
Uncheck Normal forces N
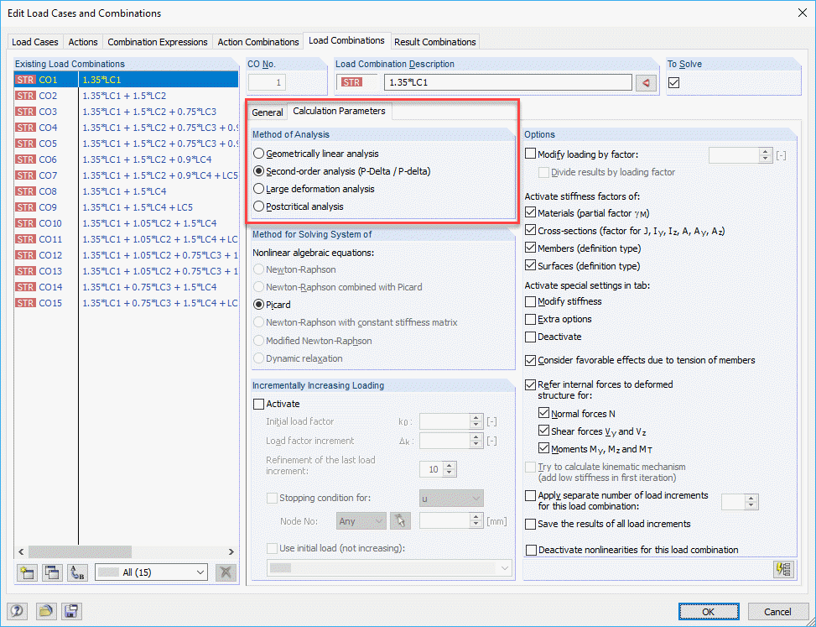tap(543, 414)
